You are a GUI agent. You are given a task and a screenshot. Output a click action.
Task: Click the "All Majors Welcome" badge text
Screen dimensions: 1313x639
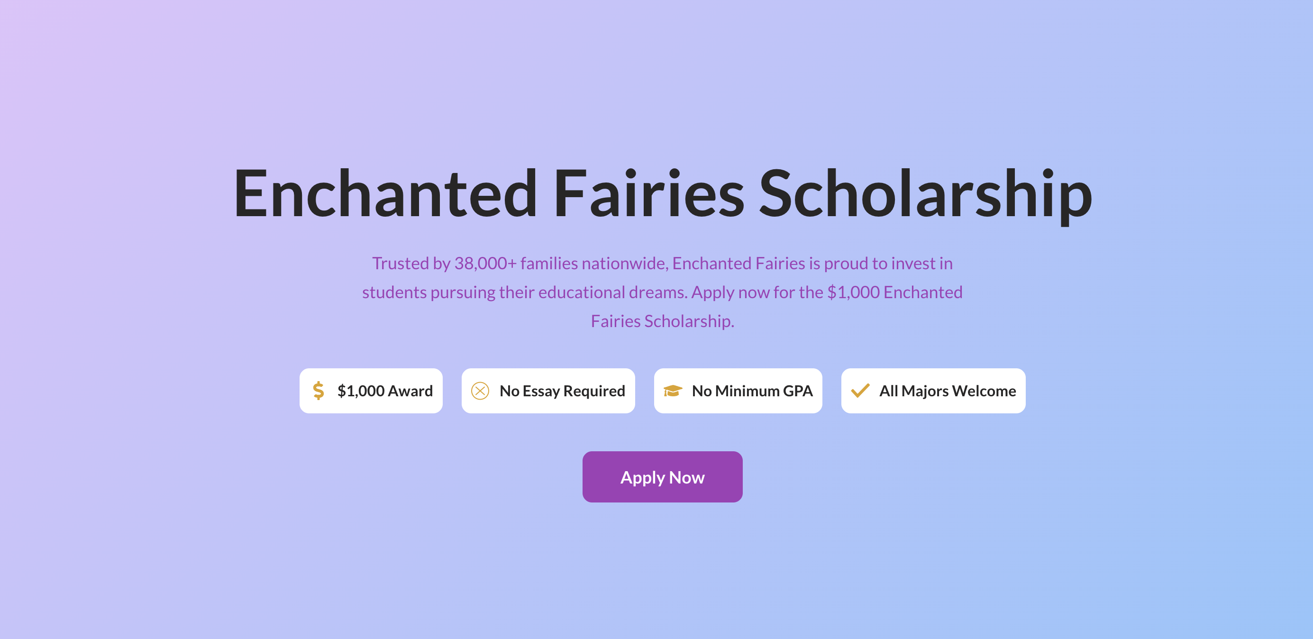coord(947,391)
